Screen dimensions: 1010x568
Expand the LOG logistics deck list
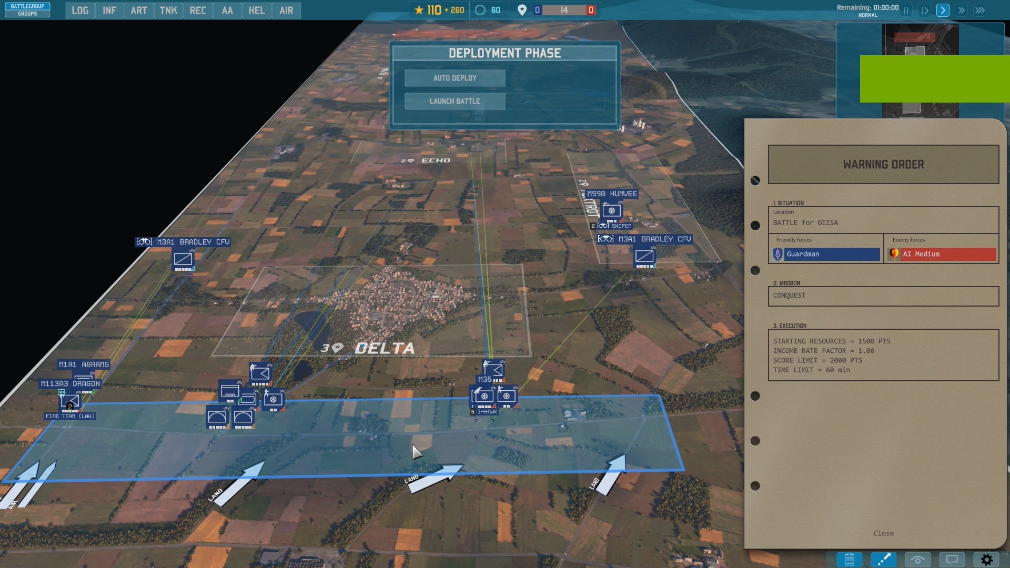tap(80, 11)
